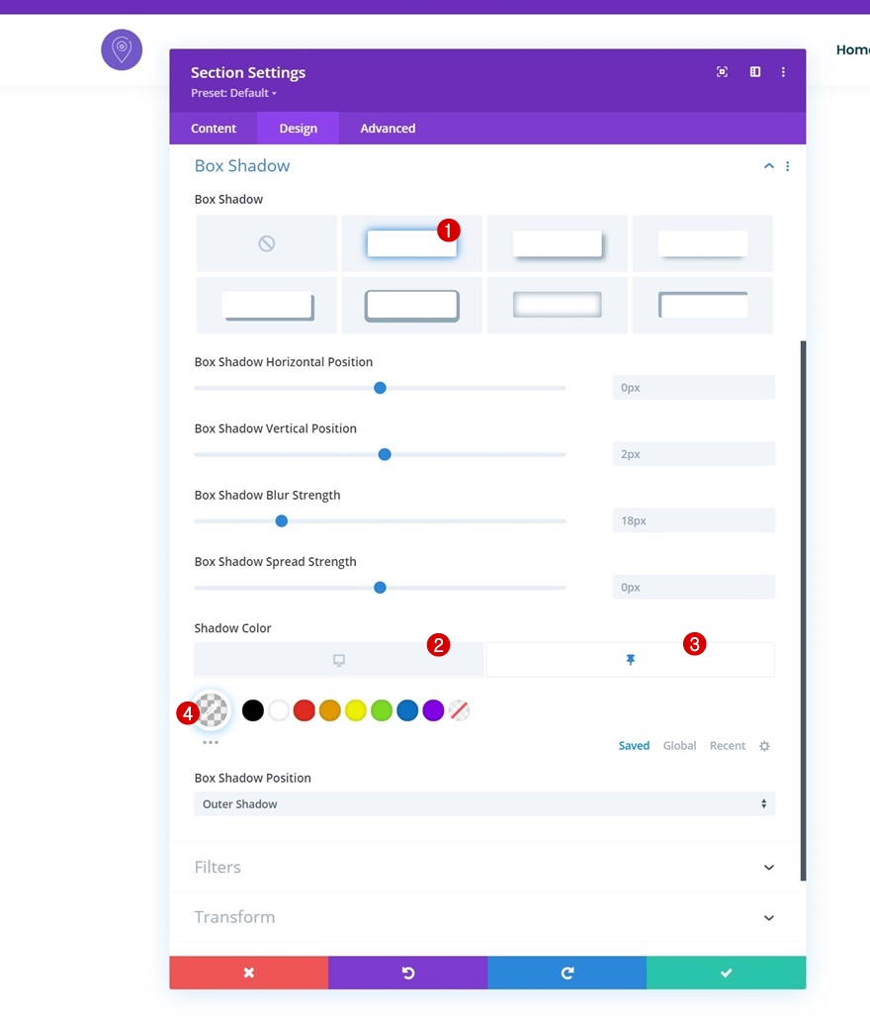
Task: Select the inner glow shadow preset
Action: click(558, 305)
